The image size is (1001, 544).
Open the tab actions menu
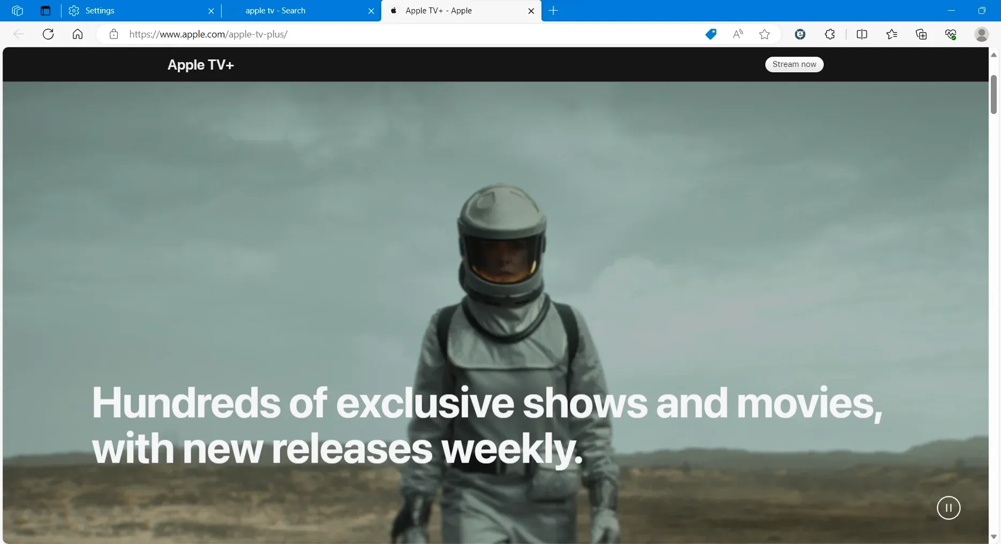click(x=46, y=11)
